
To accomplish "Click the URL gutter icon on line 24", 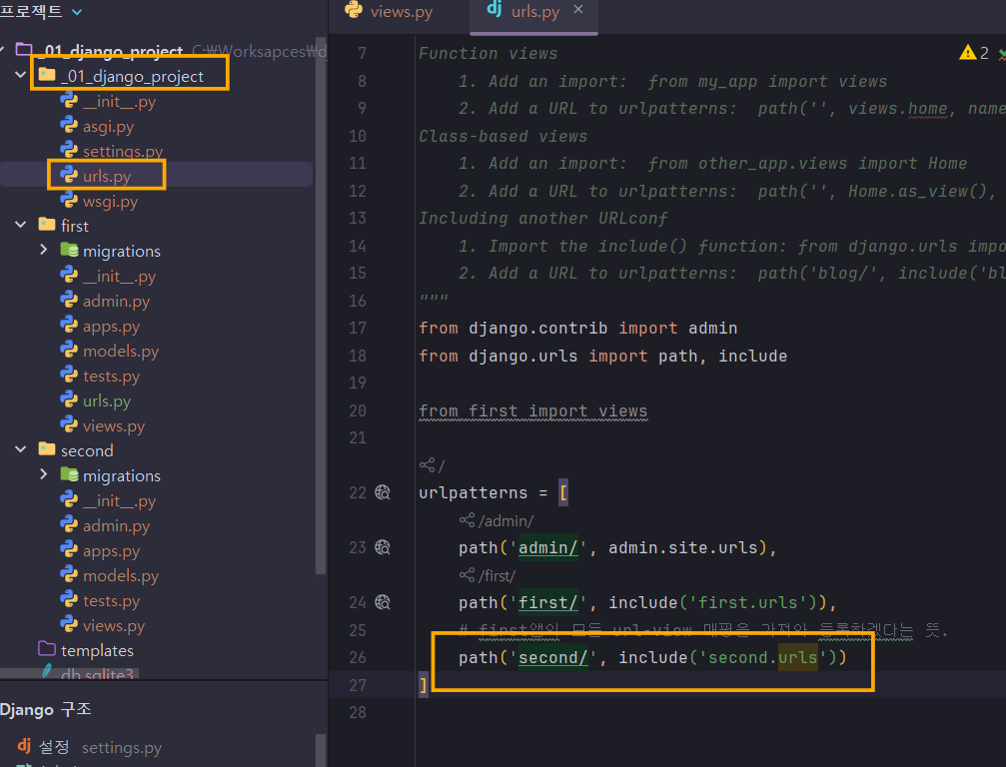I will coord(383,603).
